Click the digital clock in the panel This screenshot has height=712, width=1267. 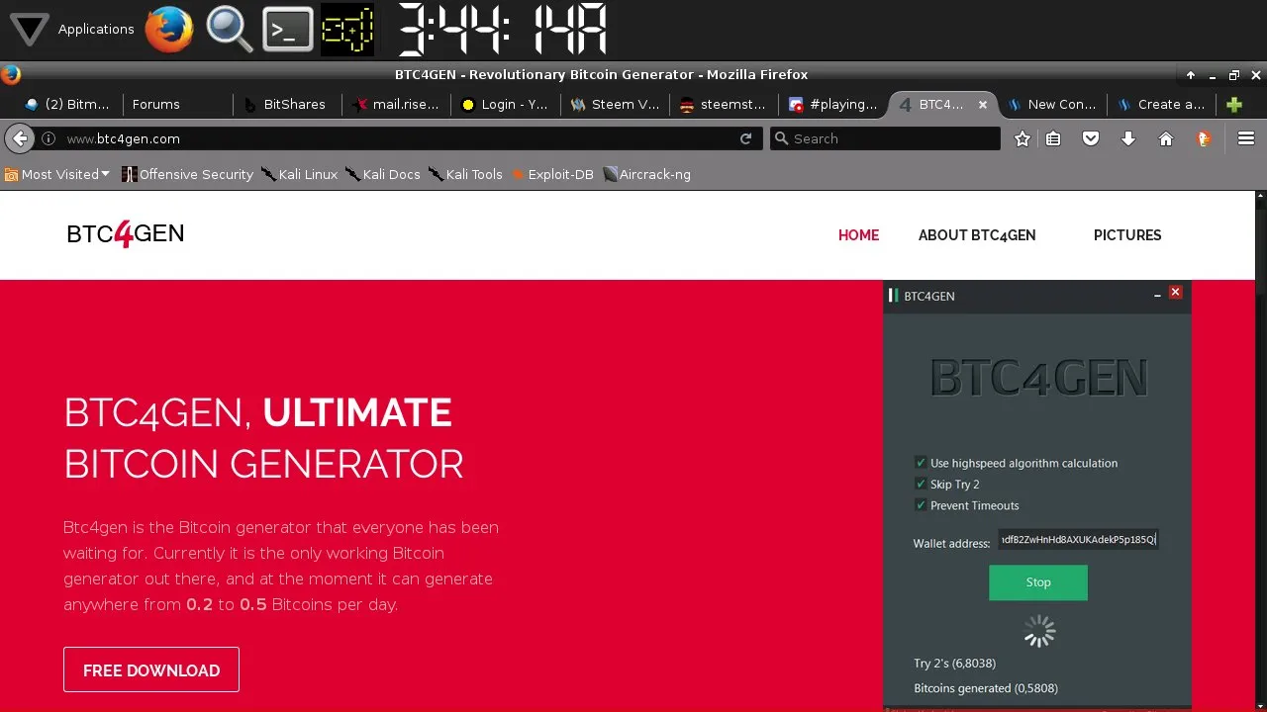point(502,30)
